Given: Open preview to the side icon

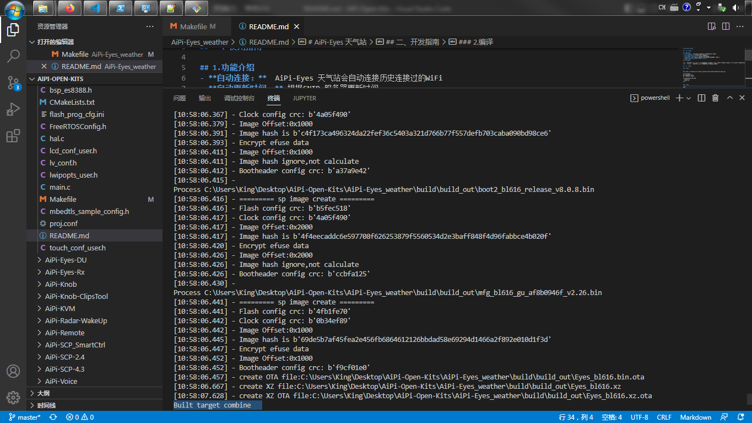Looking at the screenshot, I should [x=712, y=26].
